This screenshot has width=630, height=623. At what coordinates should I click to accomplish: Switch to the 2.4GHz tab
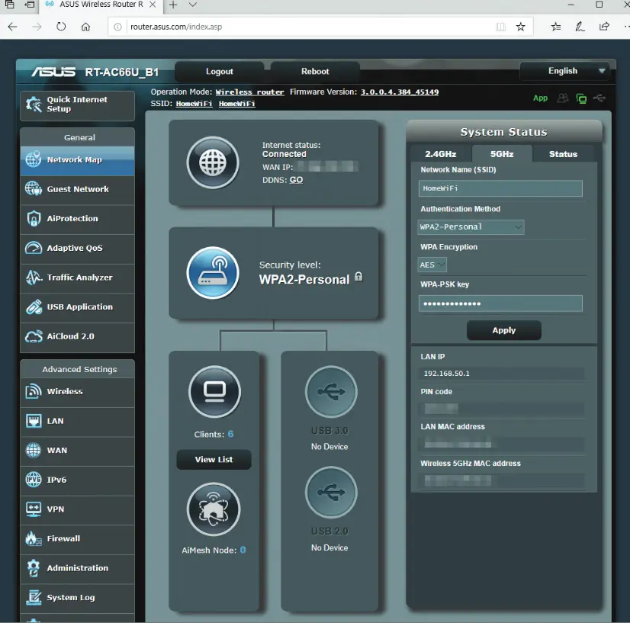click(x=440, y=154)
